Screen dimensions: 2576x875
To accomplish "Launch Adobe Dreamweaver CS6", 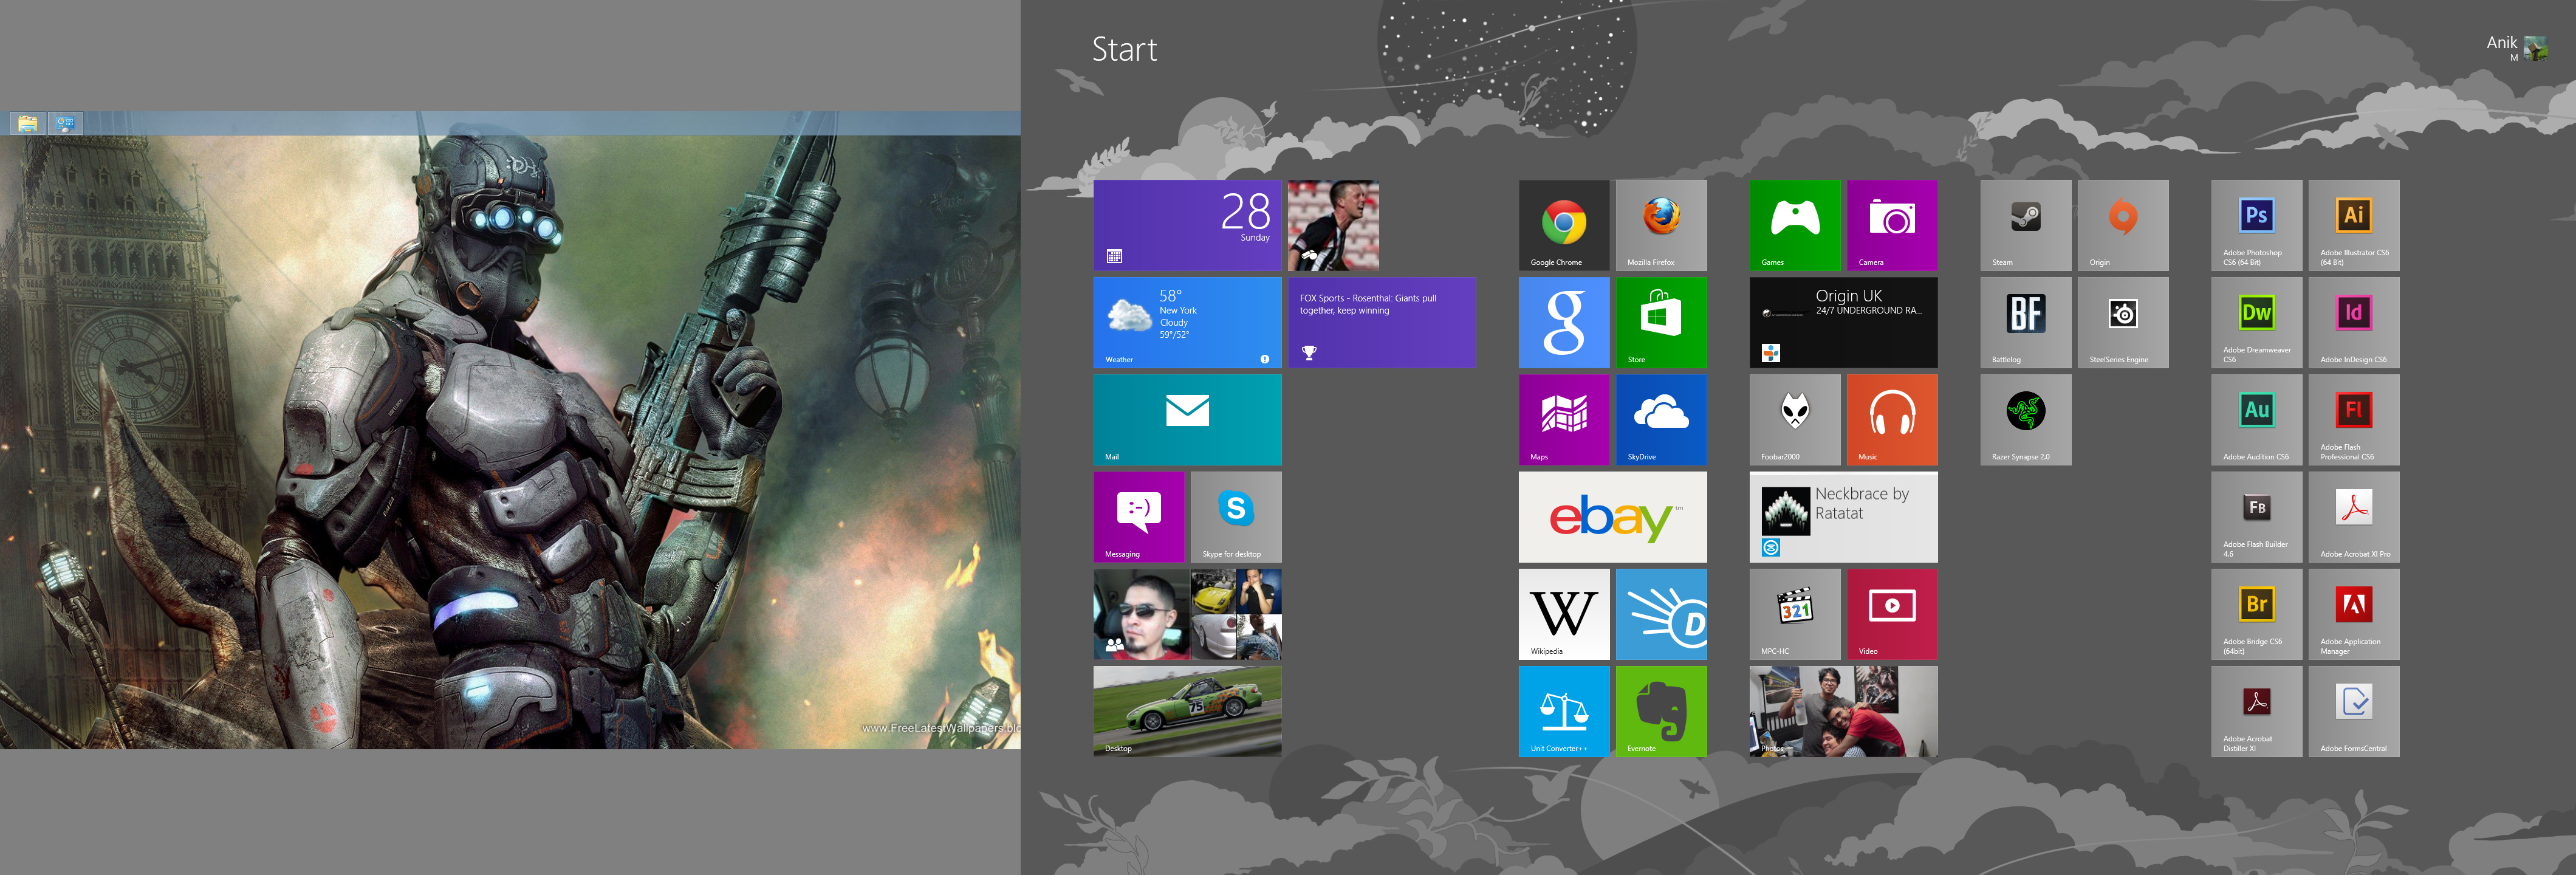I will pos(2256,322).
